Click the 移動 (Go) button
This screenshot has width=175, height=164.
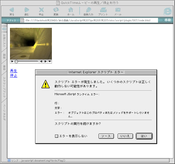168,20
